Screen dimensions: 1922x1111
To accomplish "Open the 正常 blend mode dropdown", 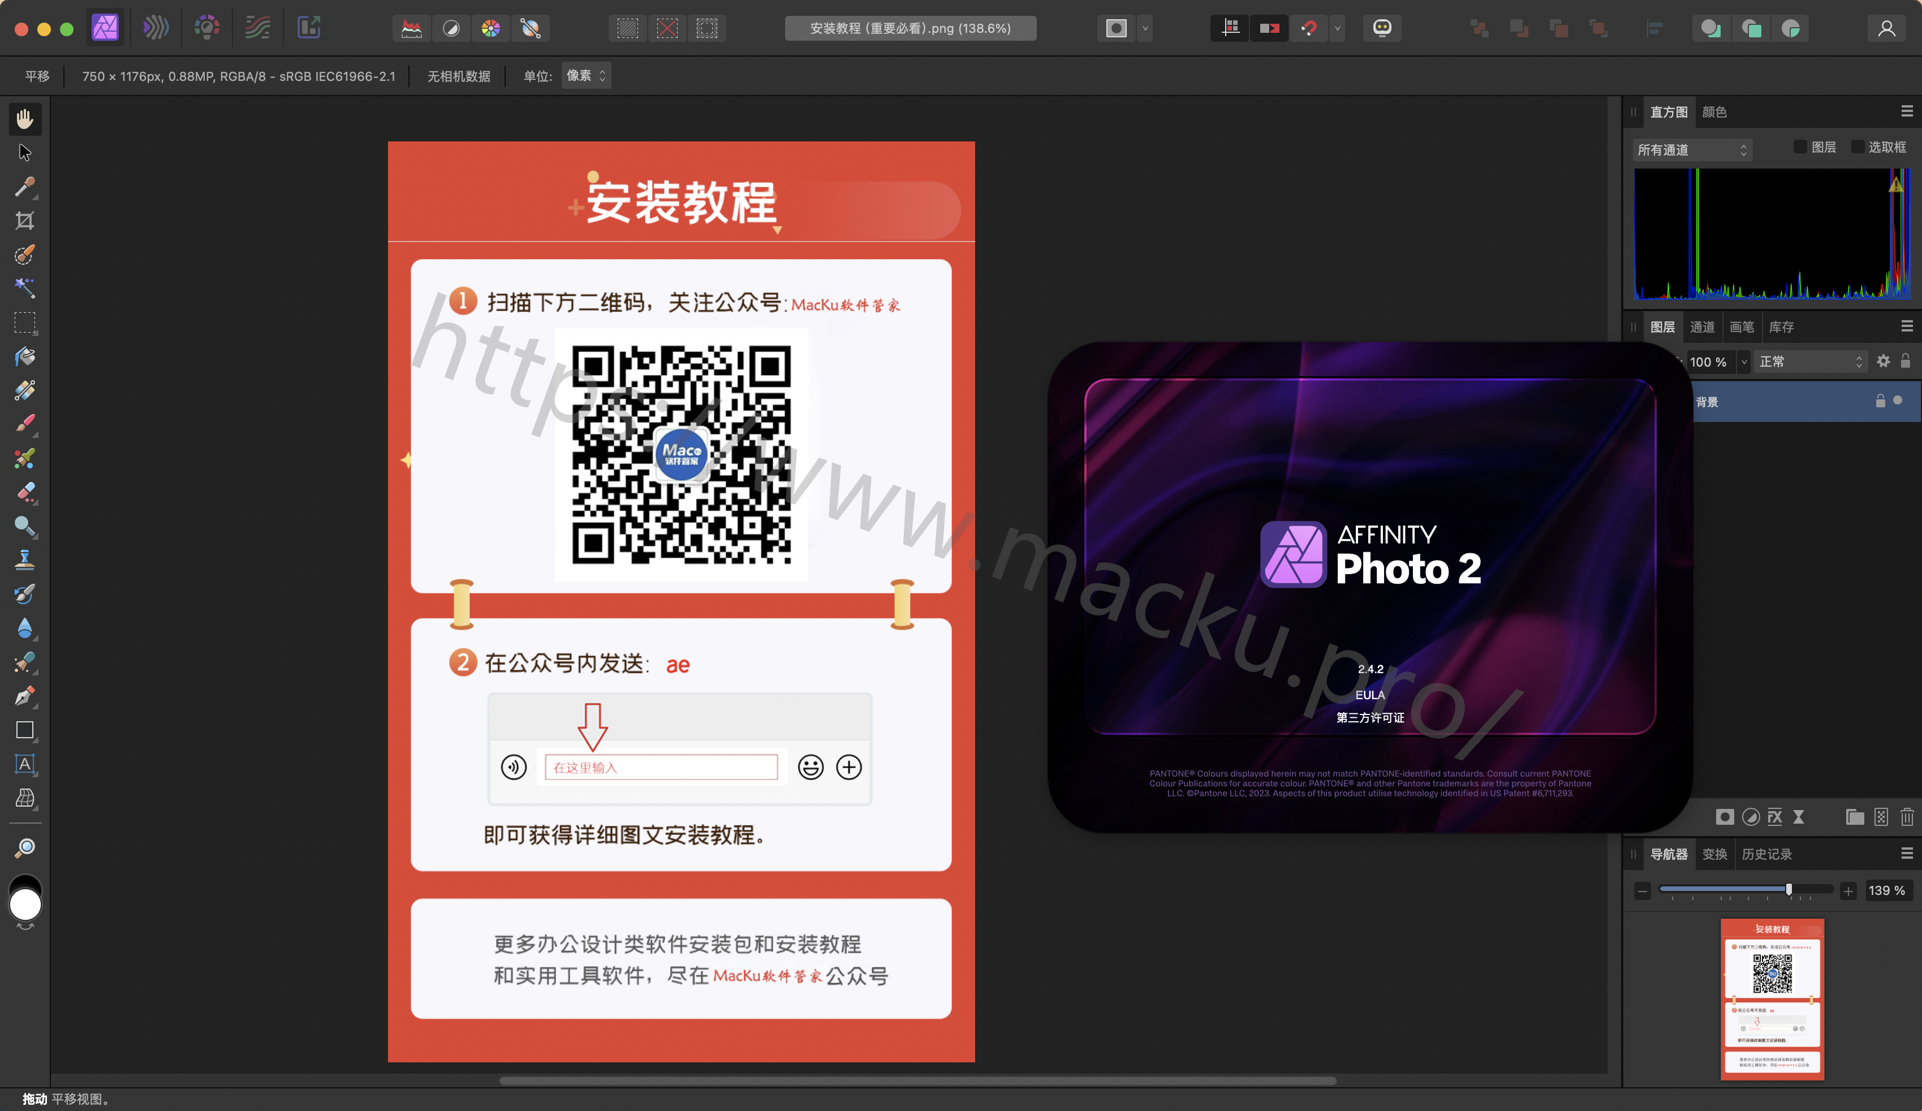I will click(x=1811, y=361).
